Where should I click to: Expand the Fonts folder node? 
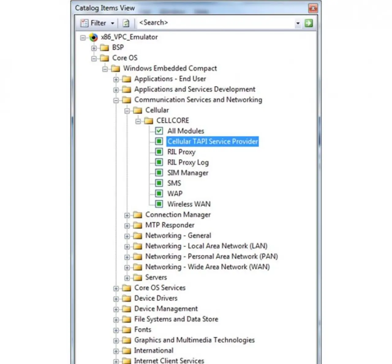click(x=116, y=330)
